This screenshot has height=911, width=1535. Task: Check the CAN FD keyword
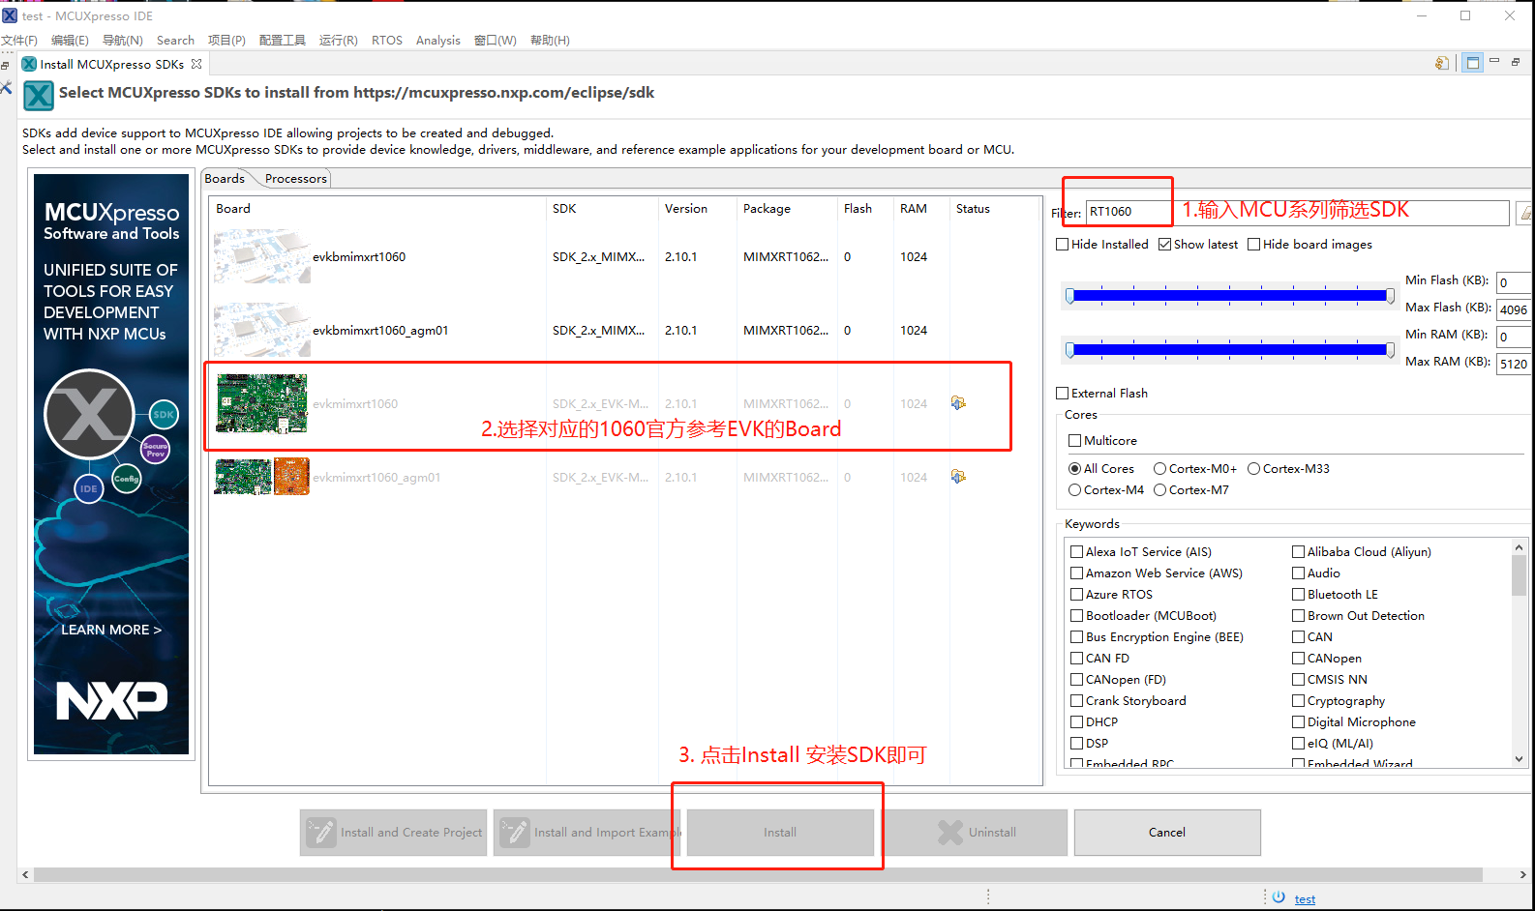1077,659
